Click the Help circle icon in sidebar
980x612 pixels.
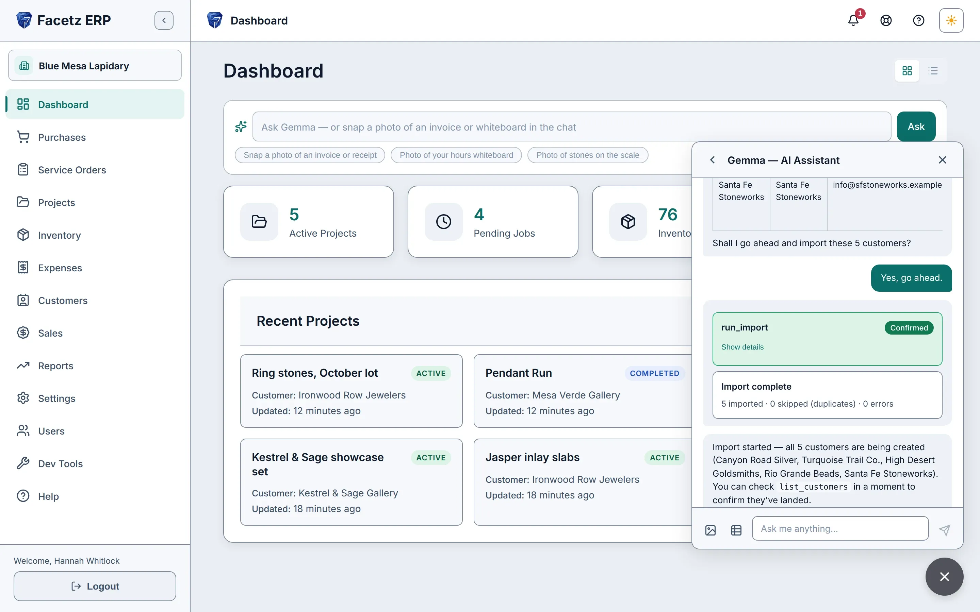pyautogui.click(x=23, y=496)
